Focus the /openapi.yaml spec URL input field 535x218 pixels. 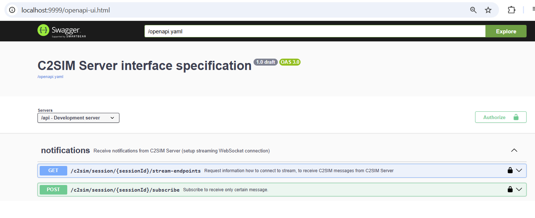(x=315, y=31)
